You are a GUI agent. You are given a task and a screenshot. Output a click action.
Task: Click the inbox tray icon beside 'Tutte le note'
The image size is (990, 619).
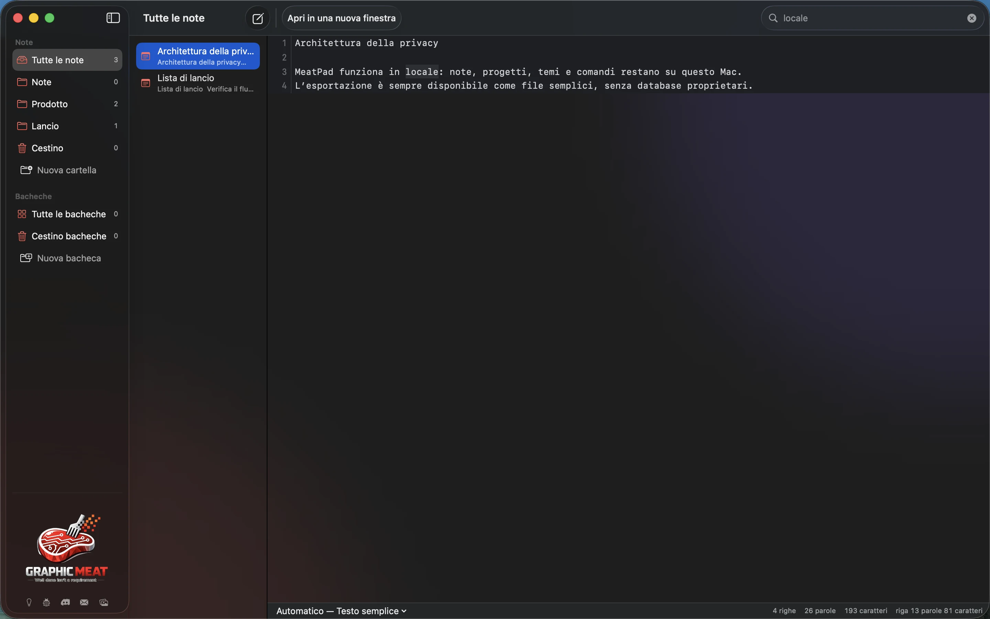click(x=22, y=60)
